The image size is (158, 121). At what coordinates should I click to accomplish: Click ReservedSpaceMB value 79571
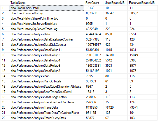click(143, 107)
